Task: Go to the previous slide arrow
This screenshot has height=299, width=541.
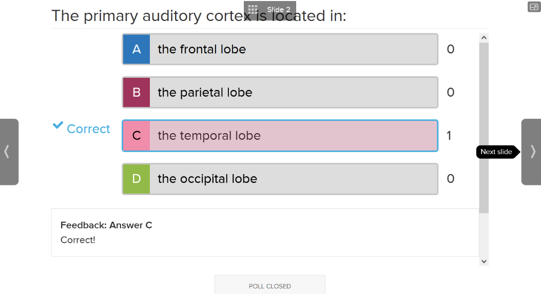Action: pos(9,152)
